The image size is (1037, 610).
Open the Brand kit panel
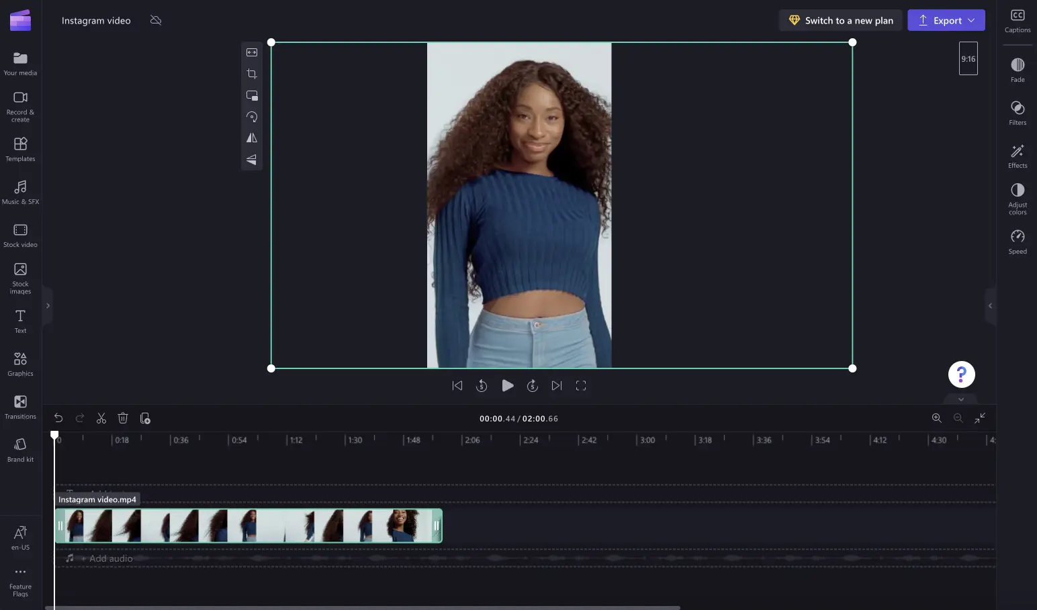pyautogui.click(x=20, y=450)
